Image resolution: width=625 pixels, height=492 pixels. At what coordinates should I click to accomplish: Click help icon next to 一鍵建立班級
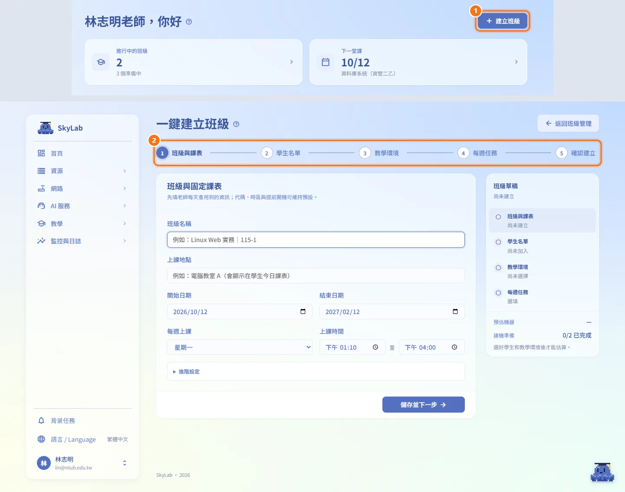(x=236, y=124)
